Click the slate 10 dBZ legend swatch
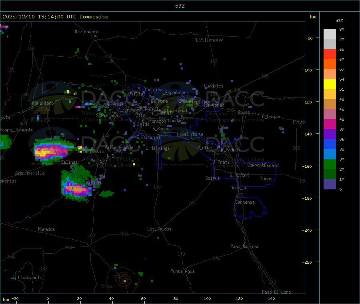 330,184
